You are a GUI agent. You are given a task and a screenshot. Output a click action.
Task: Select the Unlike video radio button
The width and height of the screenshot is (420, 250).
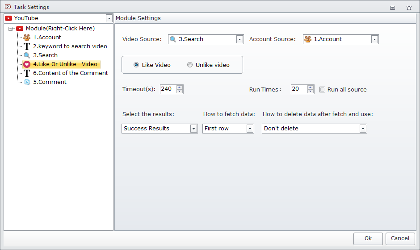point(190,65)
